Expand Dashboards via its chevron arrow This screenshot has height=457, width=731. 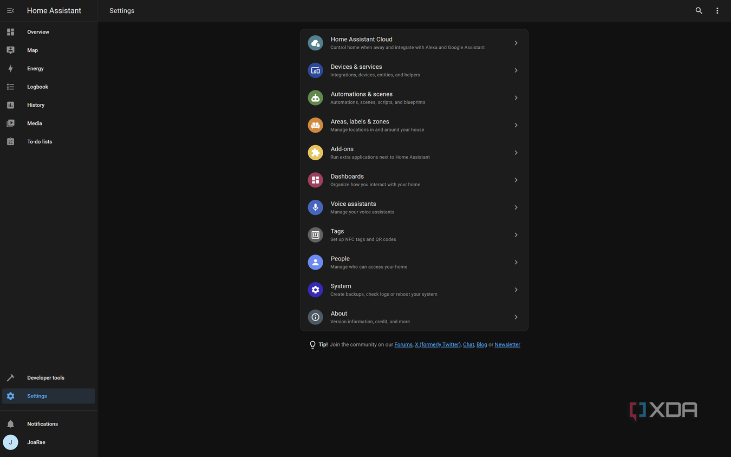pyautogui.click(x=516, y=180)
